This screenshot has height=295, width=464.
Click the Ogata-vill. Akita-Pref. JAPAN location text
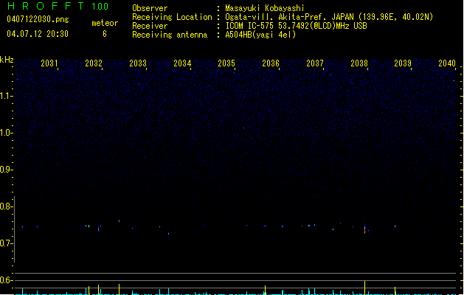click(x=329, y=17)
